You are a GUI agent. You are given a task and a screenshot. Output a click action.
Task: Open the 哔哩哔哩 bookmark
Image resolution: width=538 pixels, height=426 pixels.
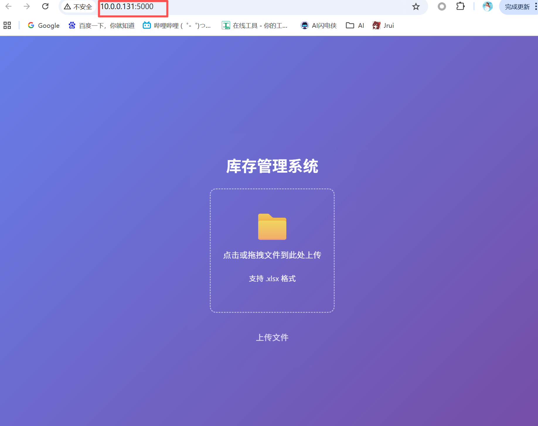point(177,25)
